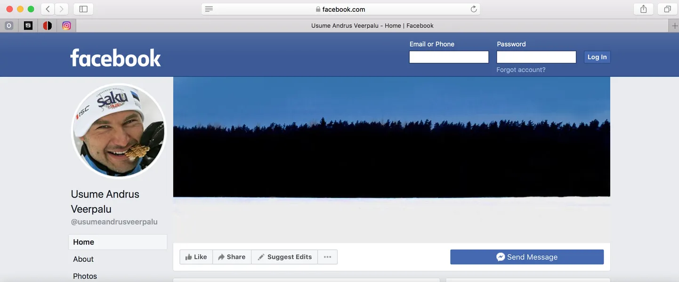This screenshot has height=282, width=679.
Task: Open the Safari share icon
Action: (644, 9)
